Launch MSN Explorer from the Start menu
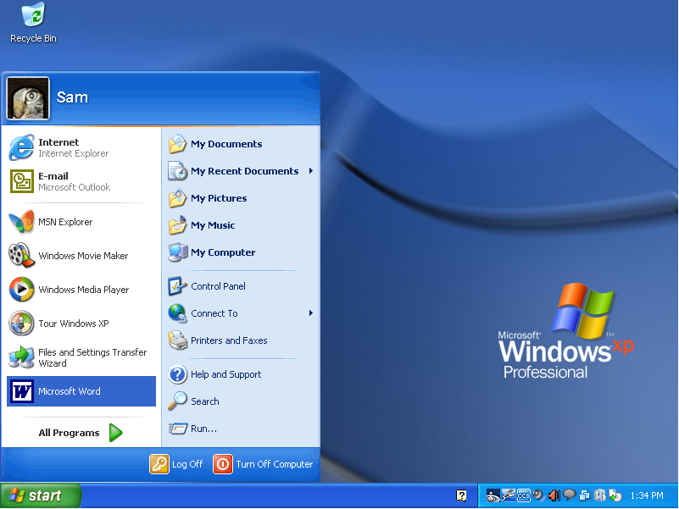Viewport: 679px width, 509px height. coord(64,222)
